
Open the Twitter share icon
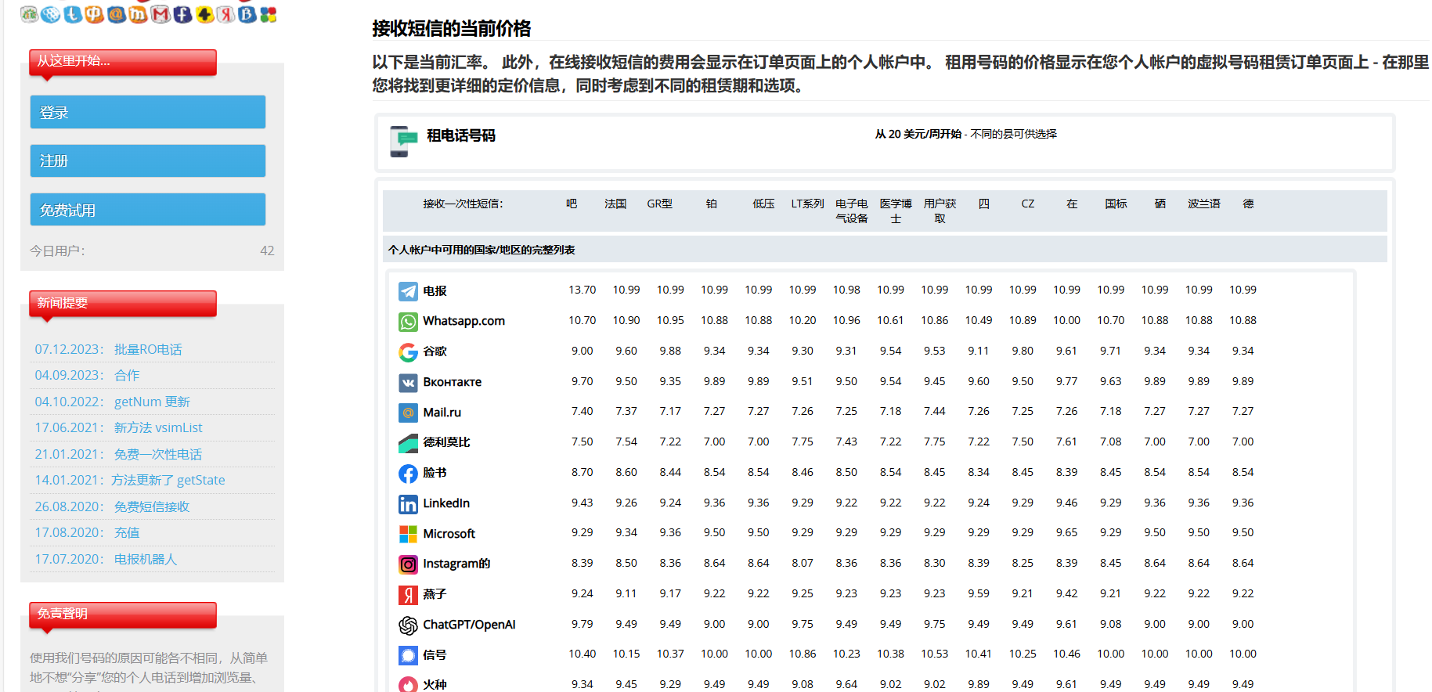click(73, 14)
